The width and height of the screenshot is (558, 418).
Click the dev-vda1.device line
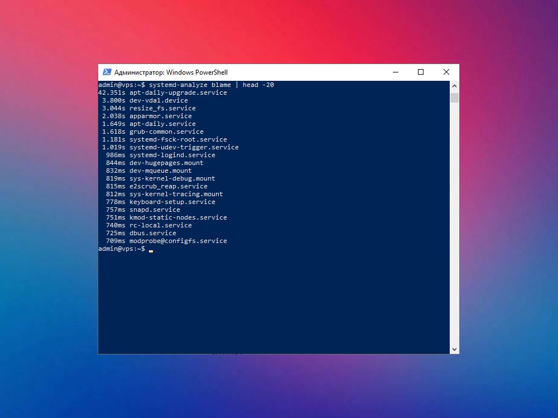(x=145, y=100)
